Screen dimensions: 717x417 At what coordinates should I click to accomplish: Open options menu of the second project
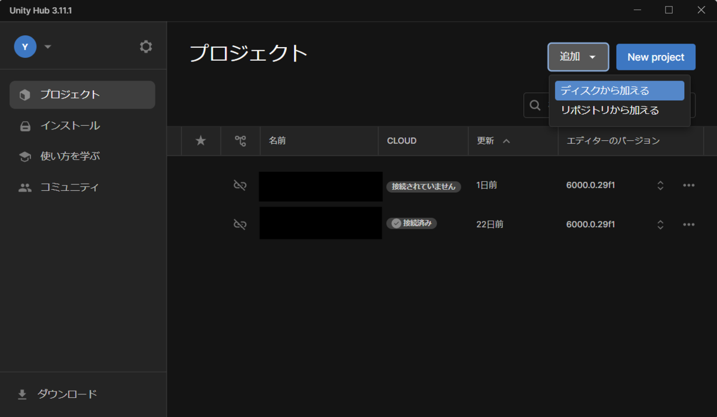(x=688, y=224)
